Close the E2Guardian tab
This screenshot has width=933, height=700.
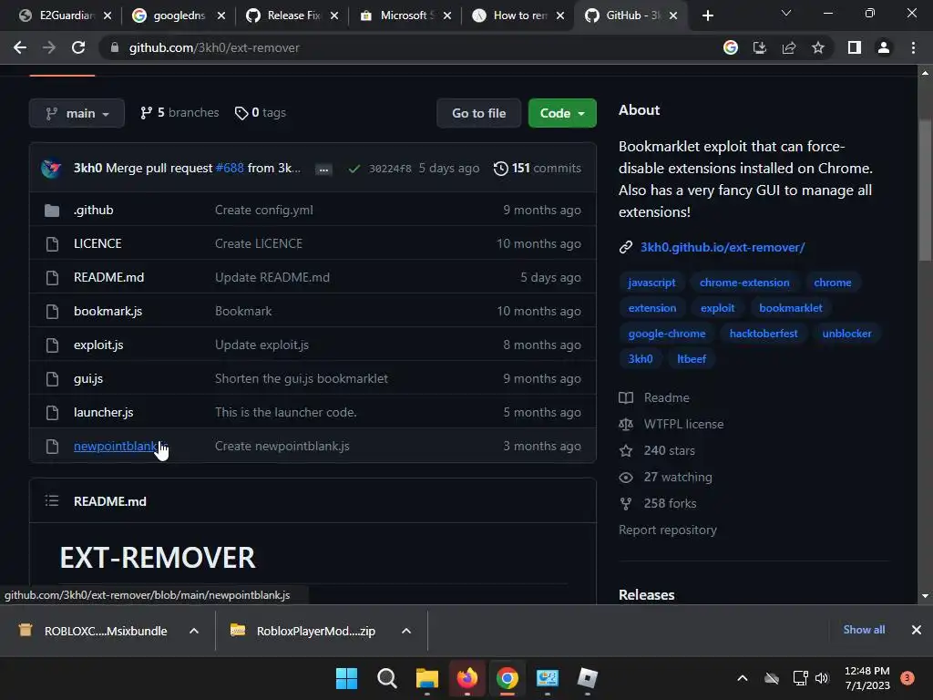pyautogui.click(x=108, y=15)
